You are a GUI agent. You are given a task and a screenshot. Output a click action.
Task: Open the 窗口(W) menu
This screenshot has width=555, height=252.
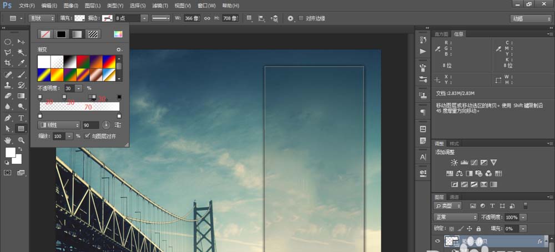pyautogui.click(x=206, y=6)
